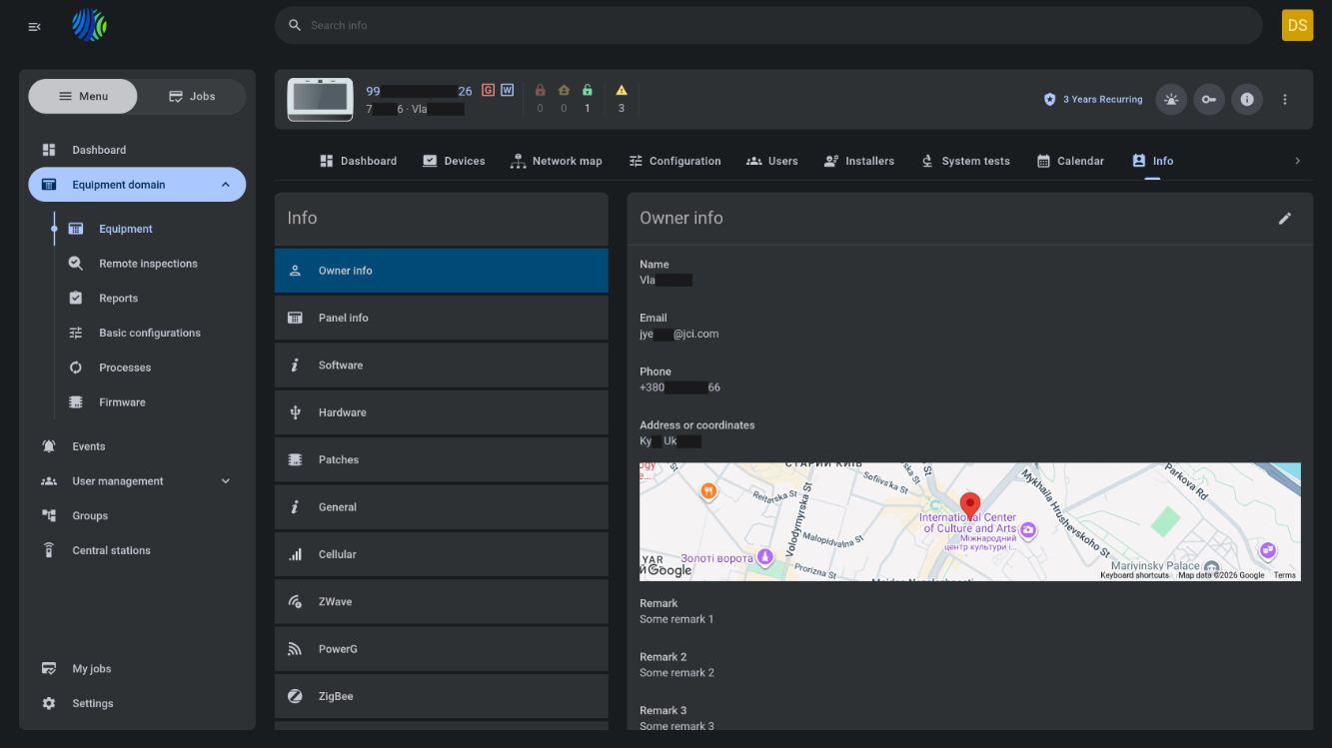1332x748 pixels.
Task: Open the three-dot more options menu
Action: 1285,100
